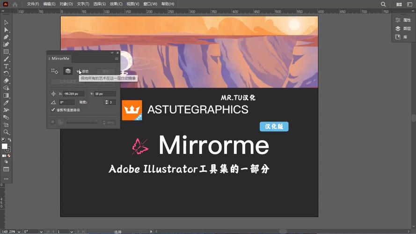Select the Artboard tool
Image resolution: width=416 pixels, height=234 pixels.
(6, 124)
